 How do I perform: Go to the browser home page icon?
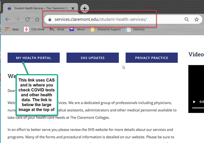tap(37, 19)
